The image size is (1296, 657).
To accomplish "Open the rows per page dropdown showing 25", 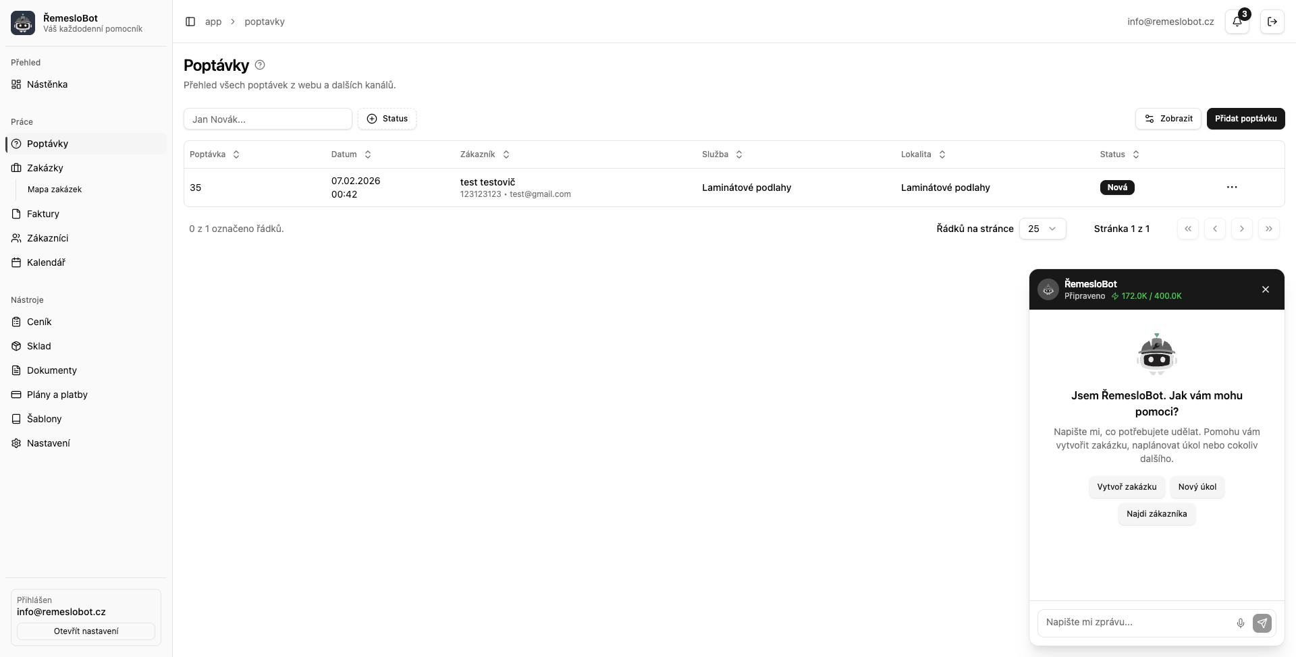I will point(1043,229).
